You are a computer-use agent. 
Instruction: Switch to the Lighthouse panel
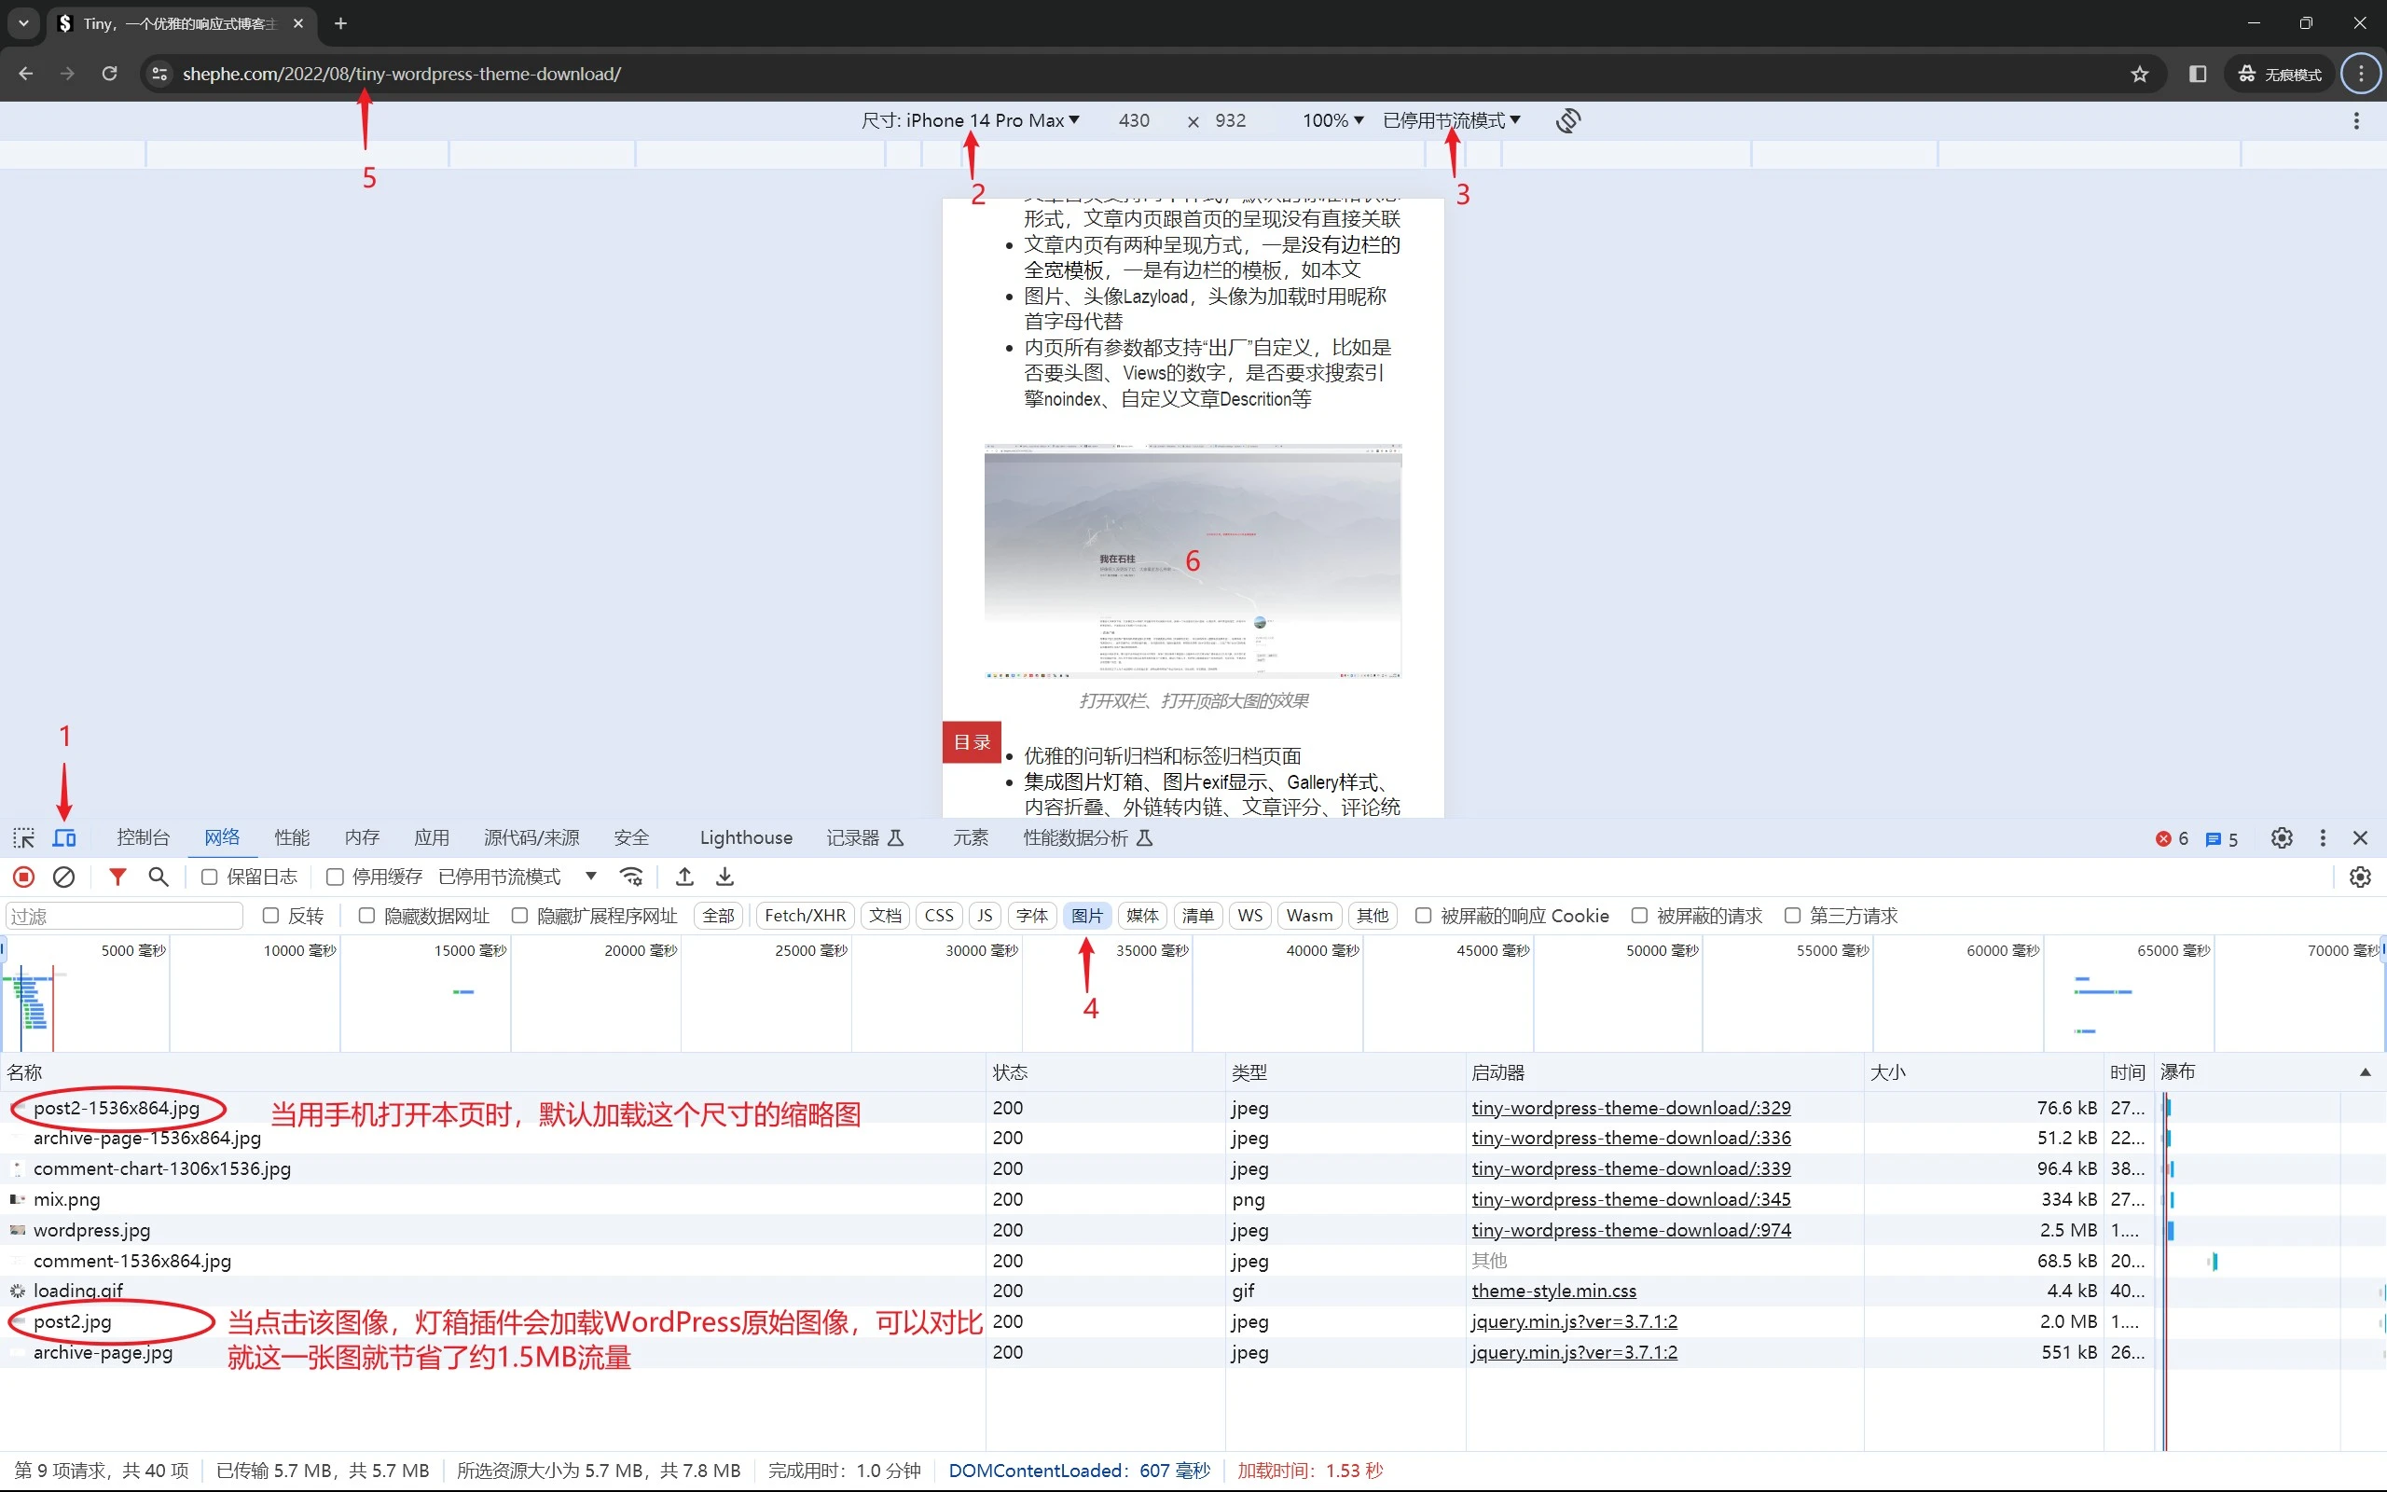[x=745, y=836]
